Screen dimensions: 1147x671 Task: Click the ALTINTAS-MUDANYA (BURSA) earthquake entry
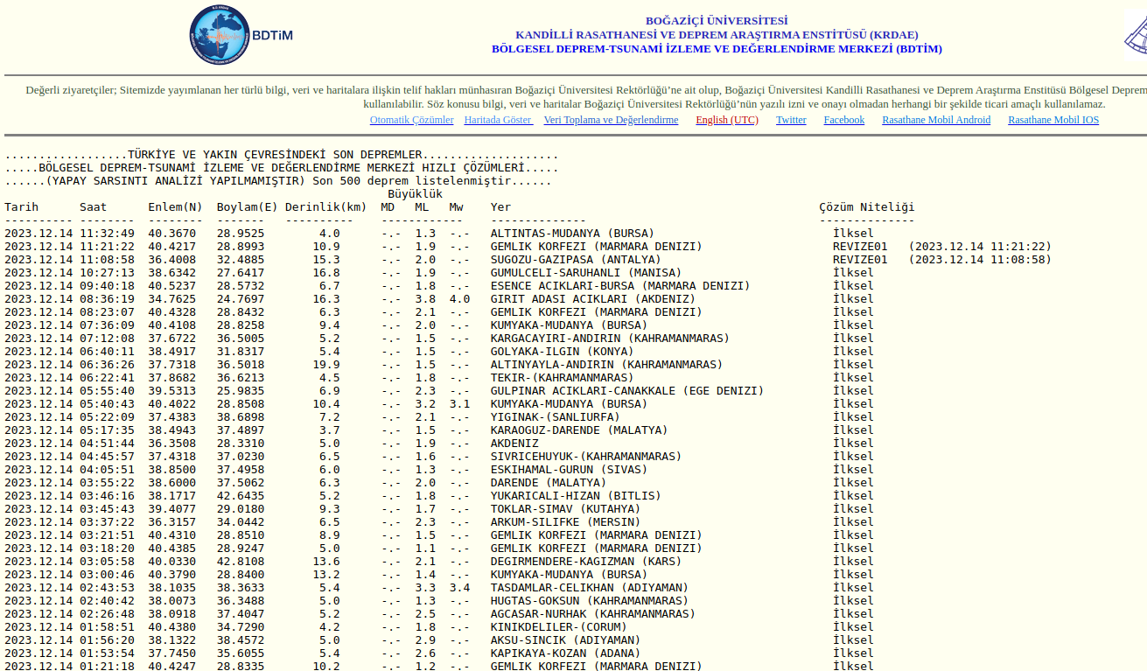pyautogui.click(x=572, y=234)
